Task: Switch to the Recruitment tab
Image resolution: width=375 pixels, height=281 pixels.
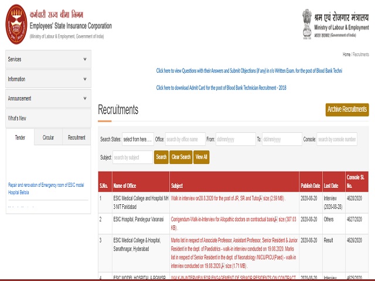Action: click(x=77, y=138)
